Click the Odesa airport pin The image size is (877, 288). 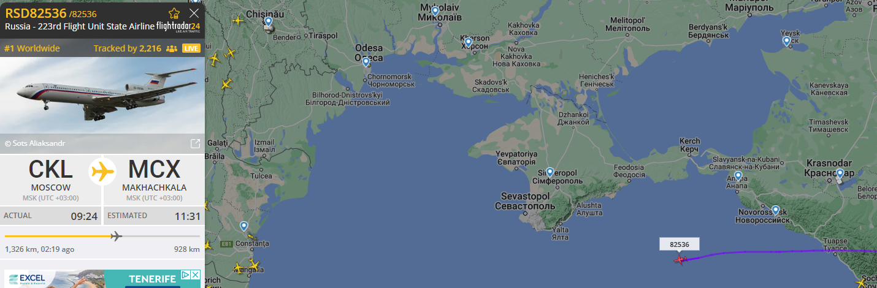coord(366,62)
